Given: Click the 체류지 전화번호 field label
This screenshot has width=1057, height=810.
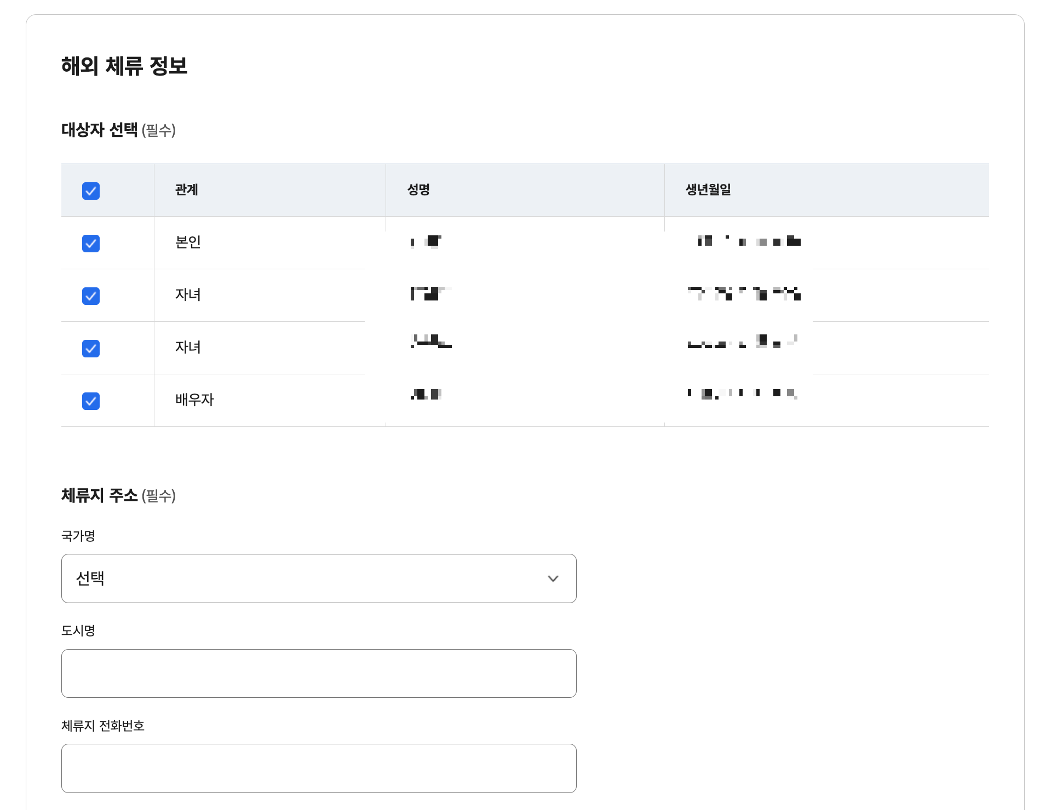Looking at the screenshot, I should (x=103, y=726).
